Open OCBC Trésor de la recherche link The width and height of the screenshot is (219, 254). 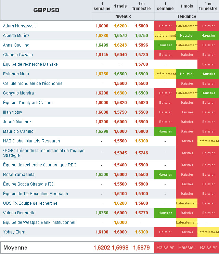click(x=44, y=153)
